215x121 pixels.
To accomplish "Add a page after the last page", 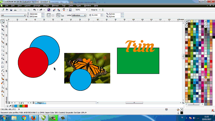I will click(34, 103).
